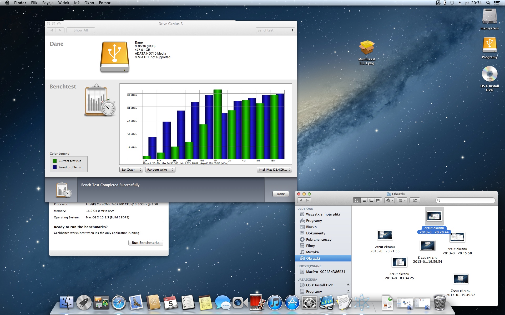Select MacPro-902B34386E31 shared computer in sidebar
Viewport: 505px width, 315px height.
point(323,272)
